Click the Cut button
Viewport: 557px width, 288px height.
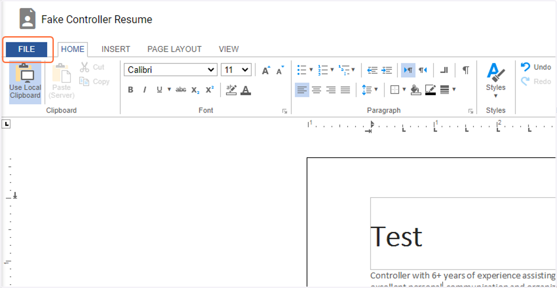click(x=92, y=67)
